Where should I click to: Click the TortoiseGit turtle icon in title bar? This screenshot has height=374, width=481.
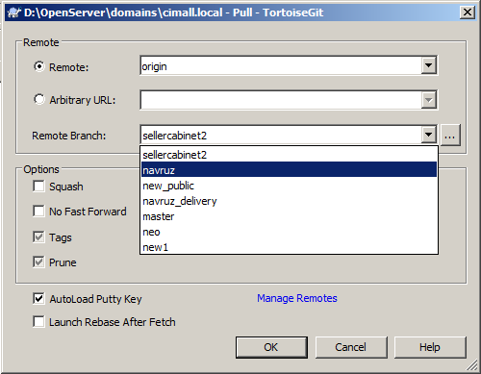[x=13, y=12]
